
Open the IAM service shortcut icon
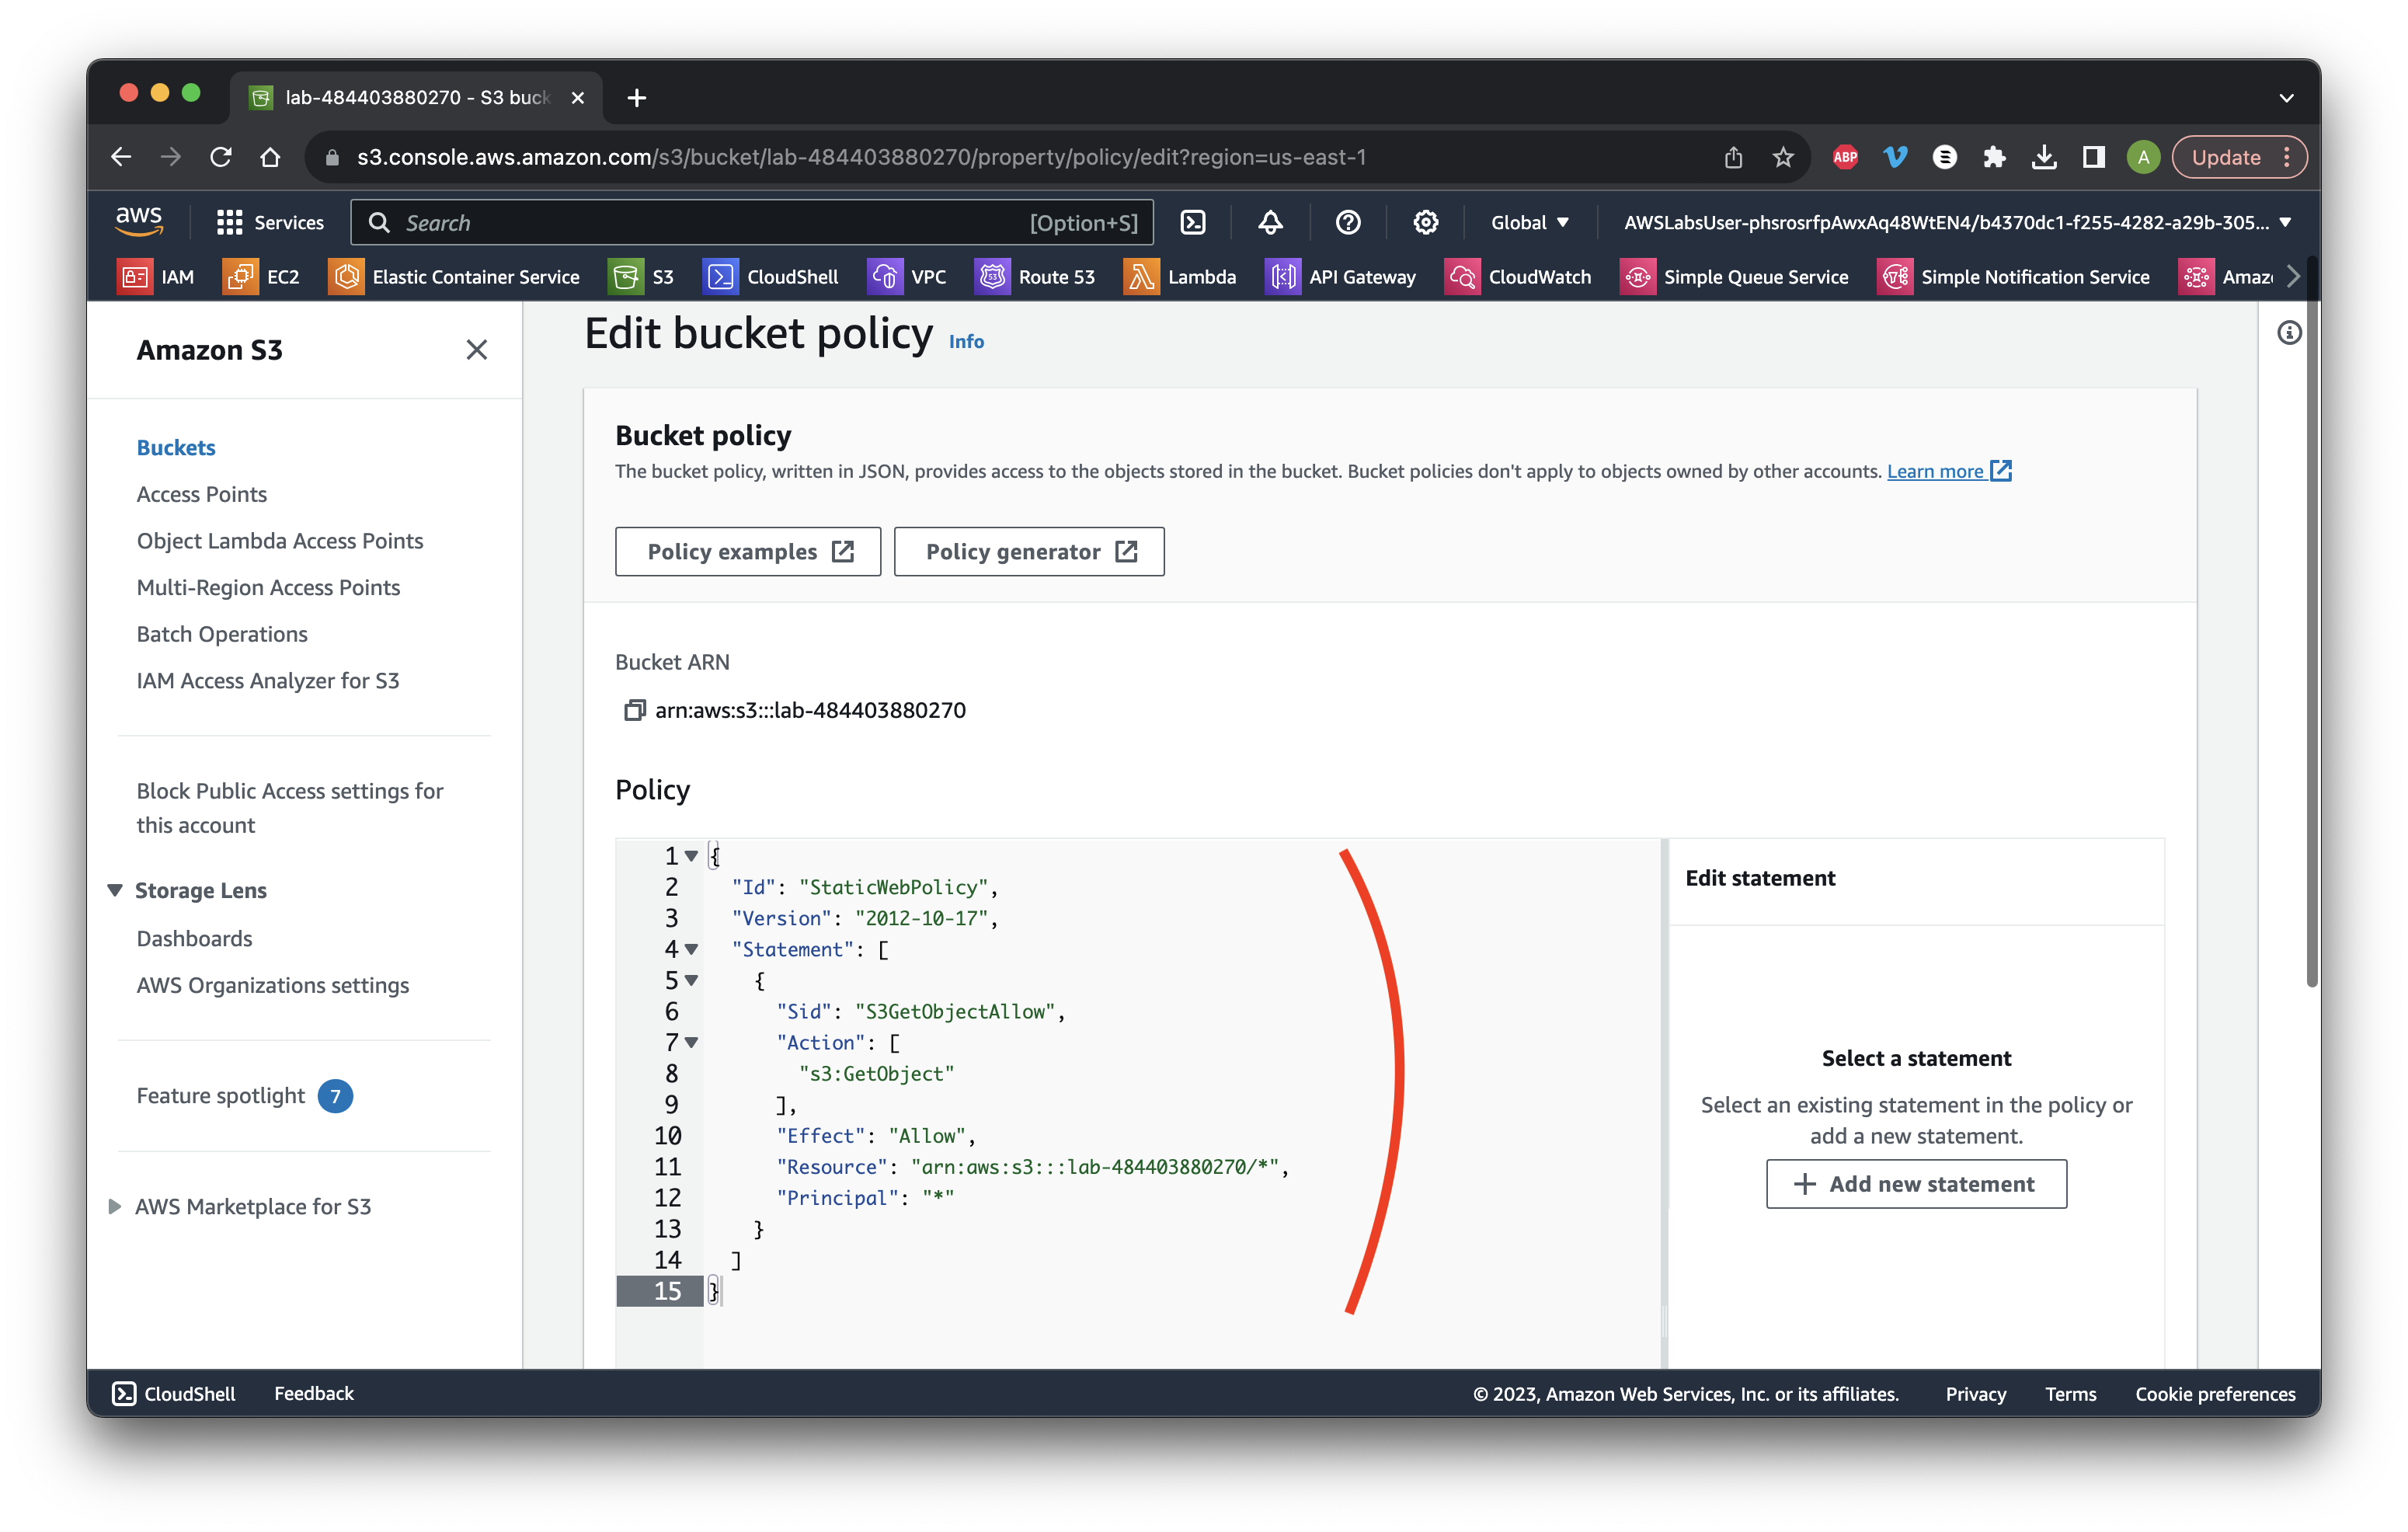[134, 277]
